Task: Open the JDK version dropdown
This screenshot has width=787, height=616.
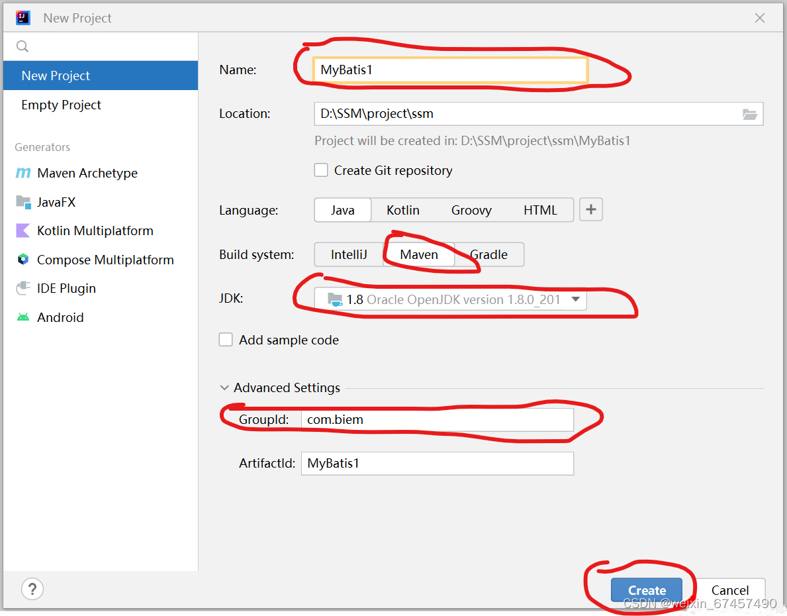Action: 450,299
